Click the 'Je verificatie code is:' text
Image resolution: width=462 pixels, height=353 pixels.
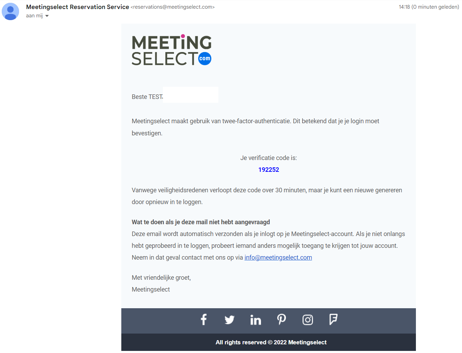[269, 158]
